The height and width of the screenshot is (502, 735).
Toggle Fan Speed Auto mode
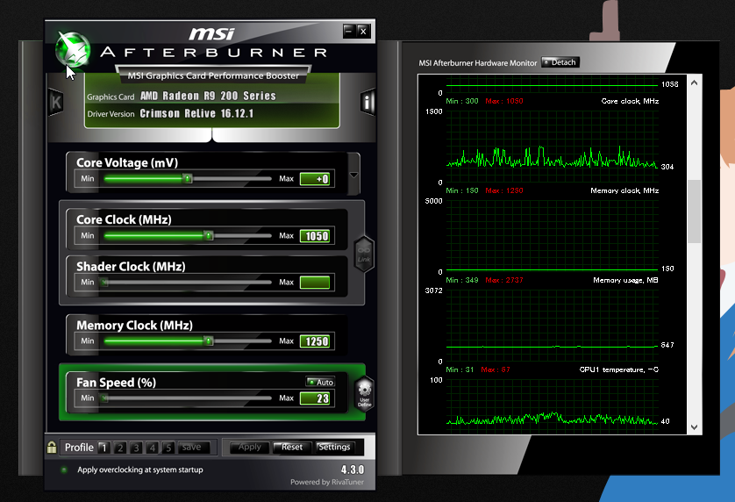[320, 382]
